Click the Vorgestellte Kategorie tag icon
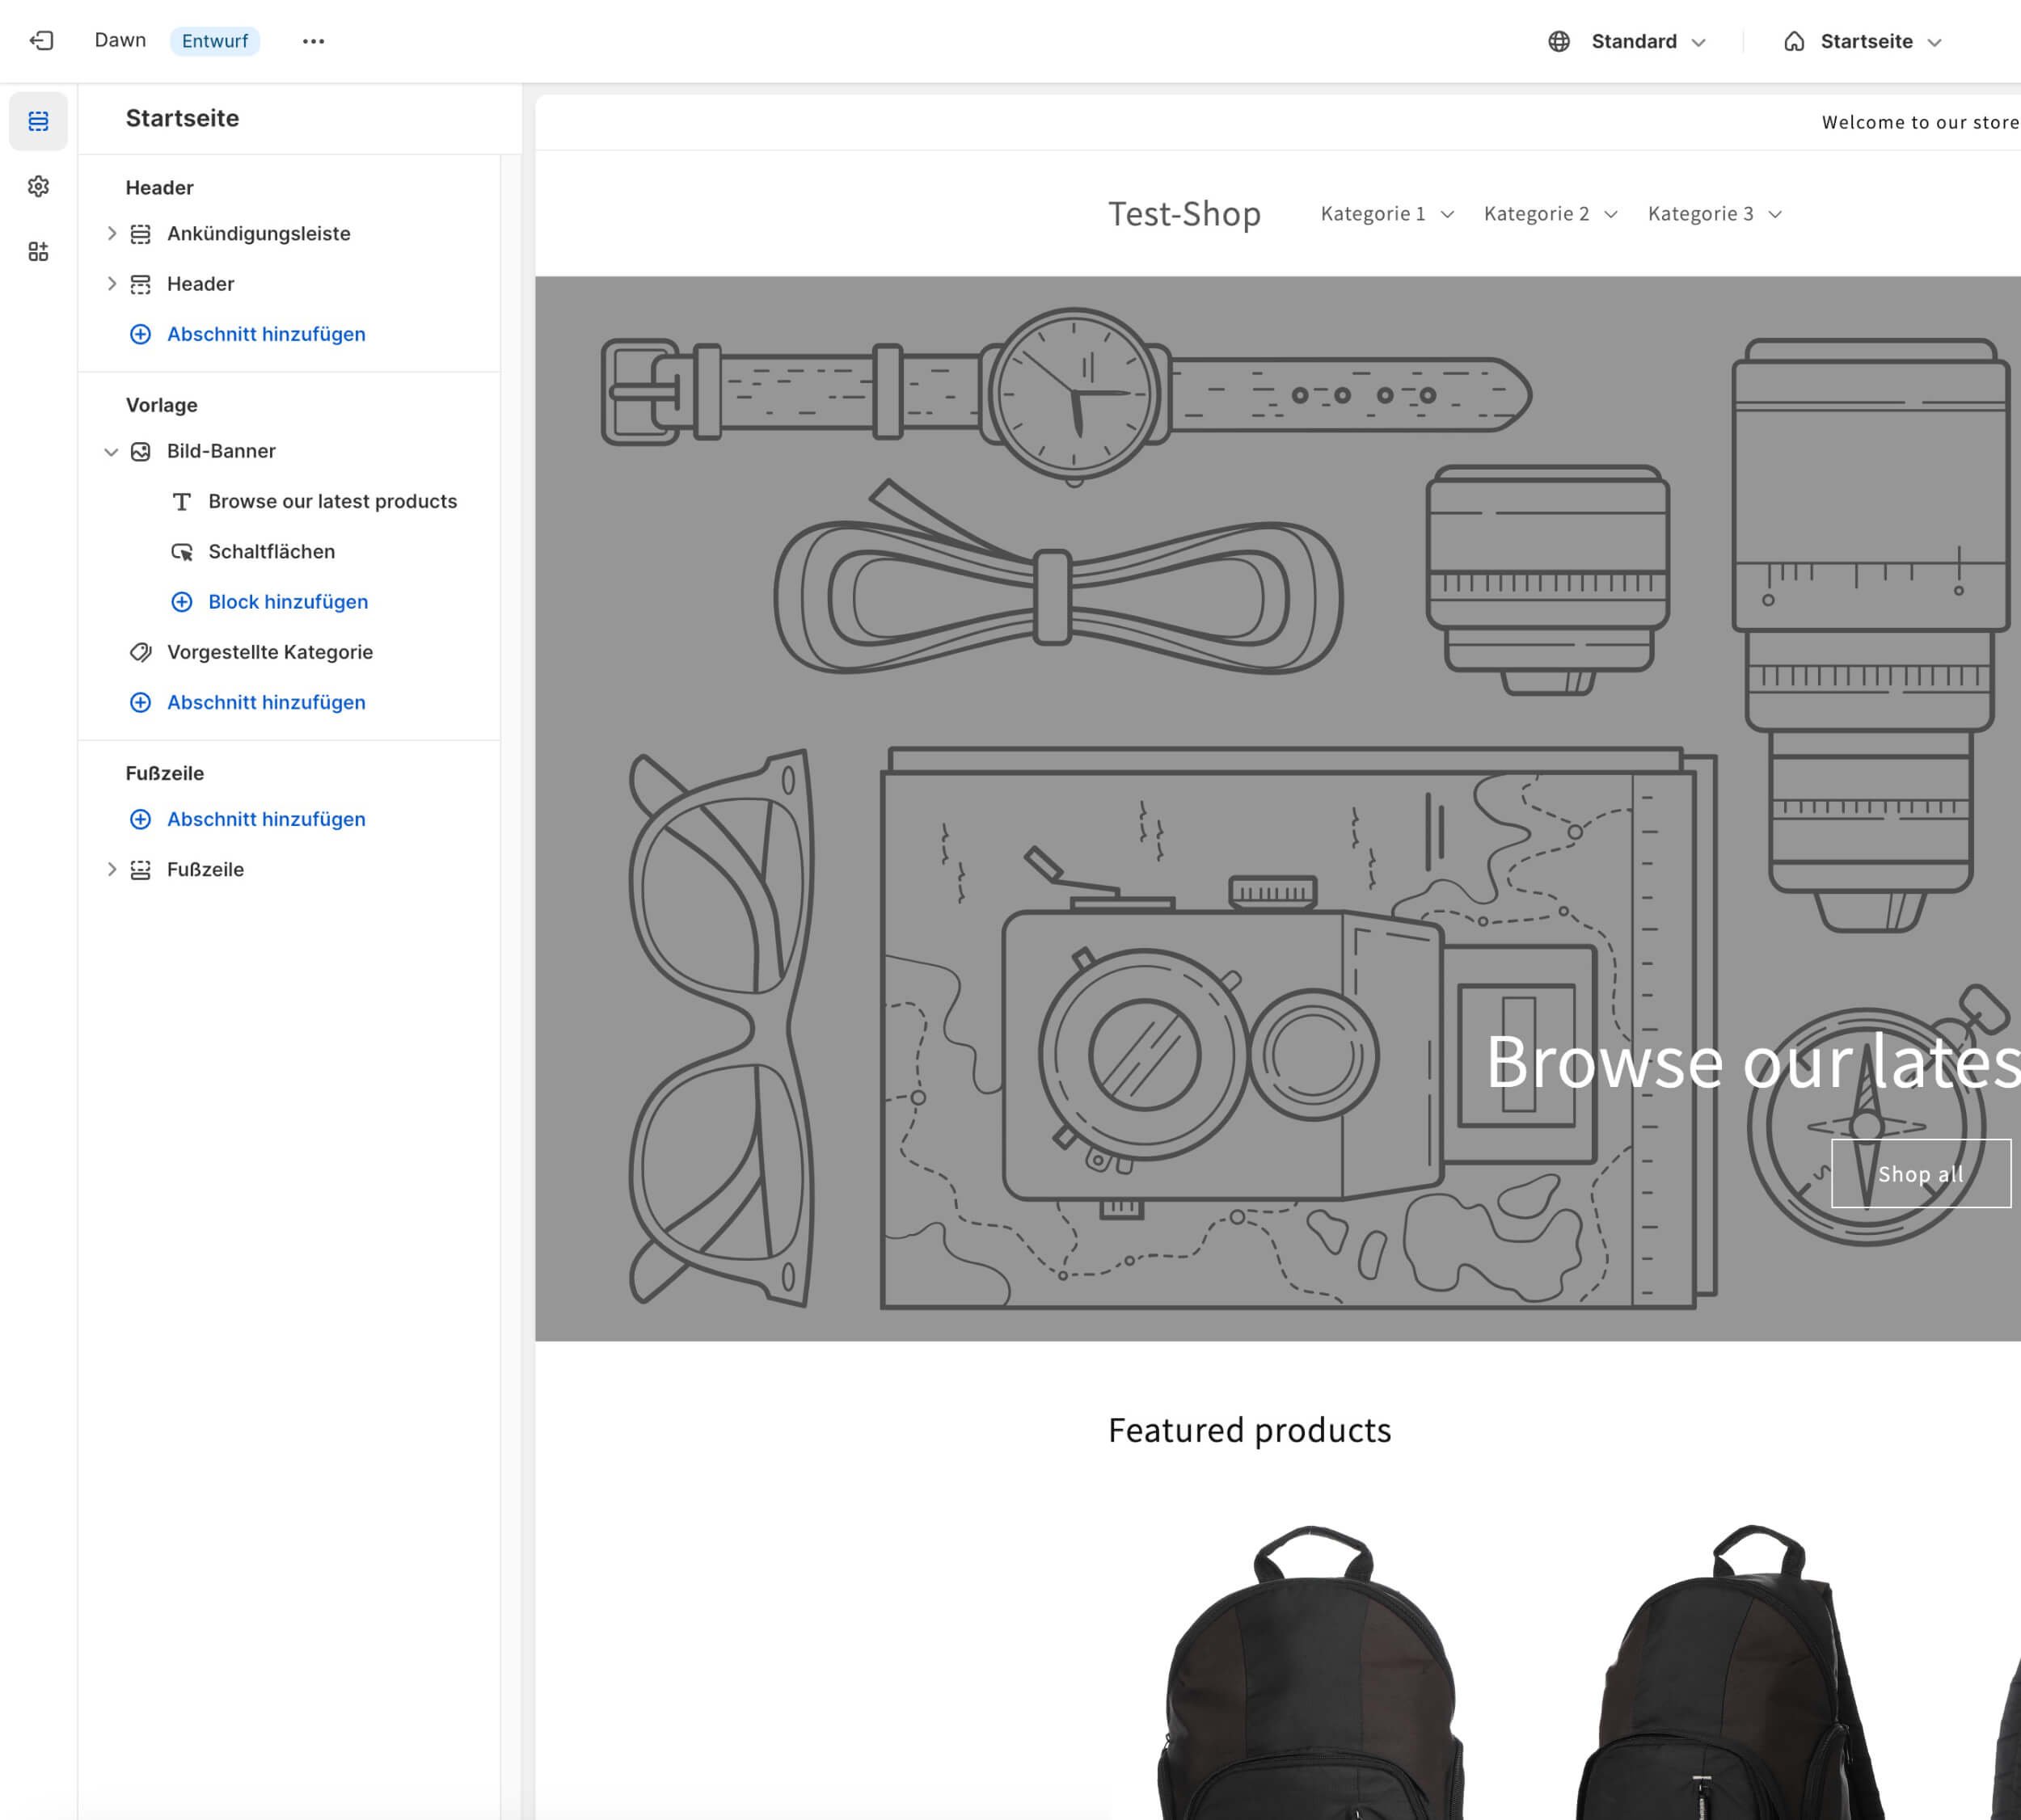The image size is (2021, 1820). click(x=141, y=652)
